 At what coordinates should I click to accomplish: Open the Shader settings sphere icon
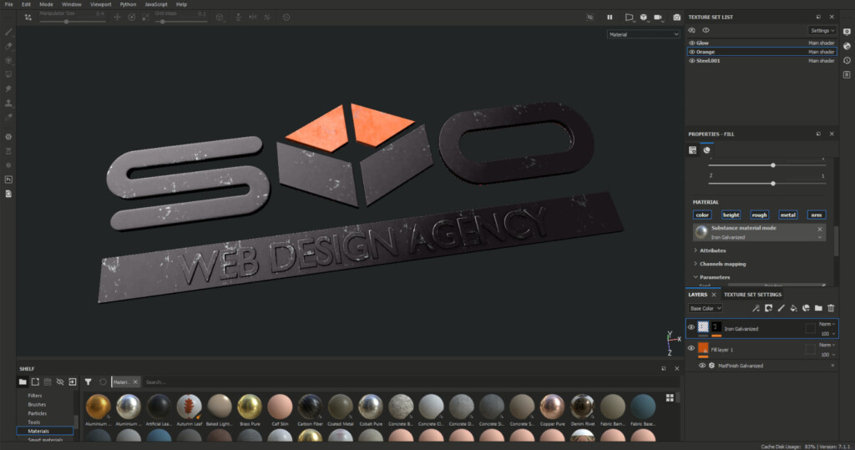[x=847, y=47]
